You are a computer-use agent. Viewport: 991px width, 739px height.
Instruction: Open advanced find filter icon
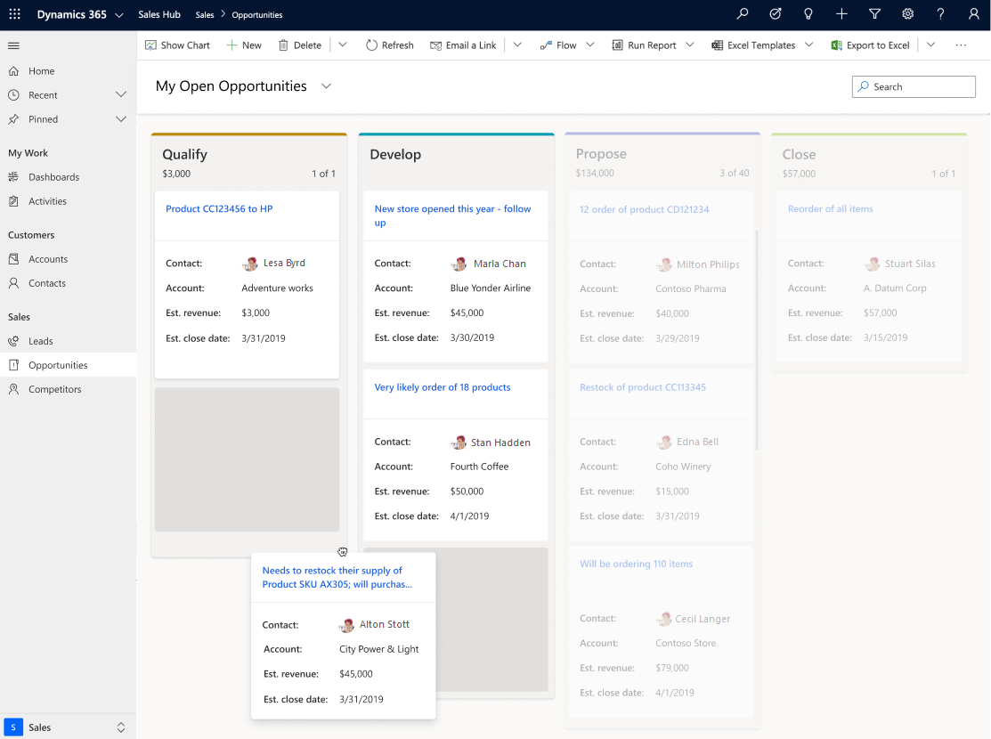[x=874, y=14]
